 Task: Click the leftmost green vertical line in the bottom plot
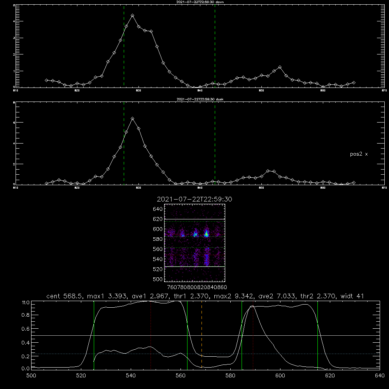coord(94,335)
